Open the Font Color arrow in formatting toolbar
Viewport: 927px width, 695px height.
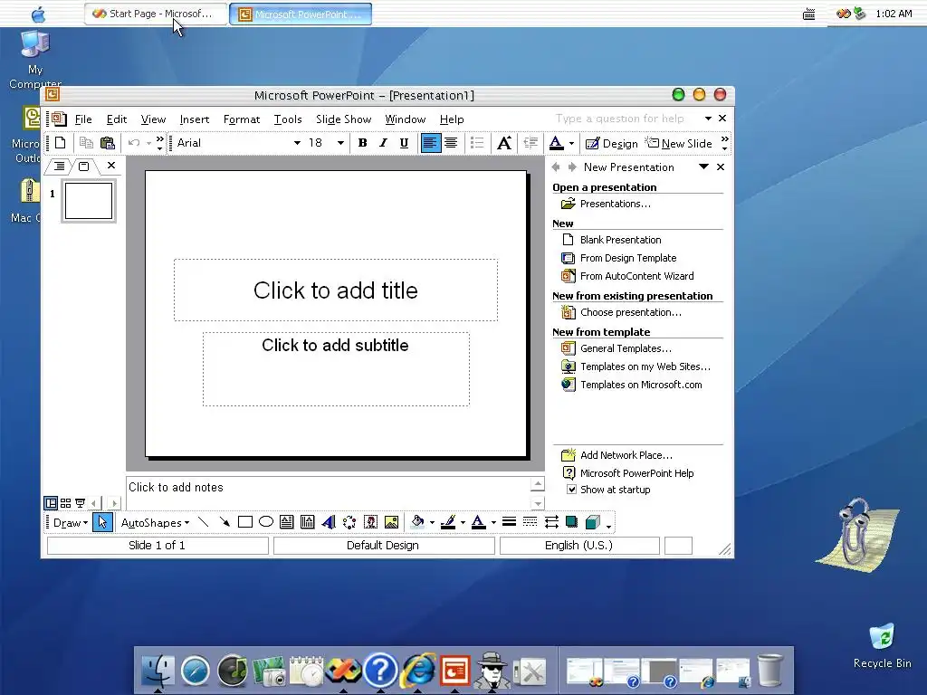click(571, 143)
